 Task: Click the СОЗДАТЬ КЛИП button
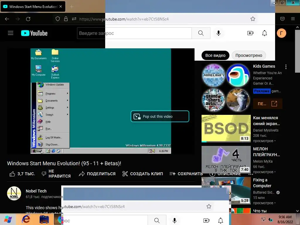click(143, 174)
